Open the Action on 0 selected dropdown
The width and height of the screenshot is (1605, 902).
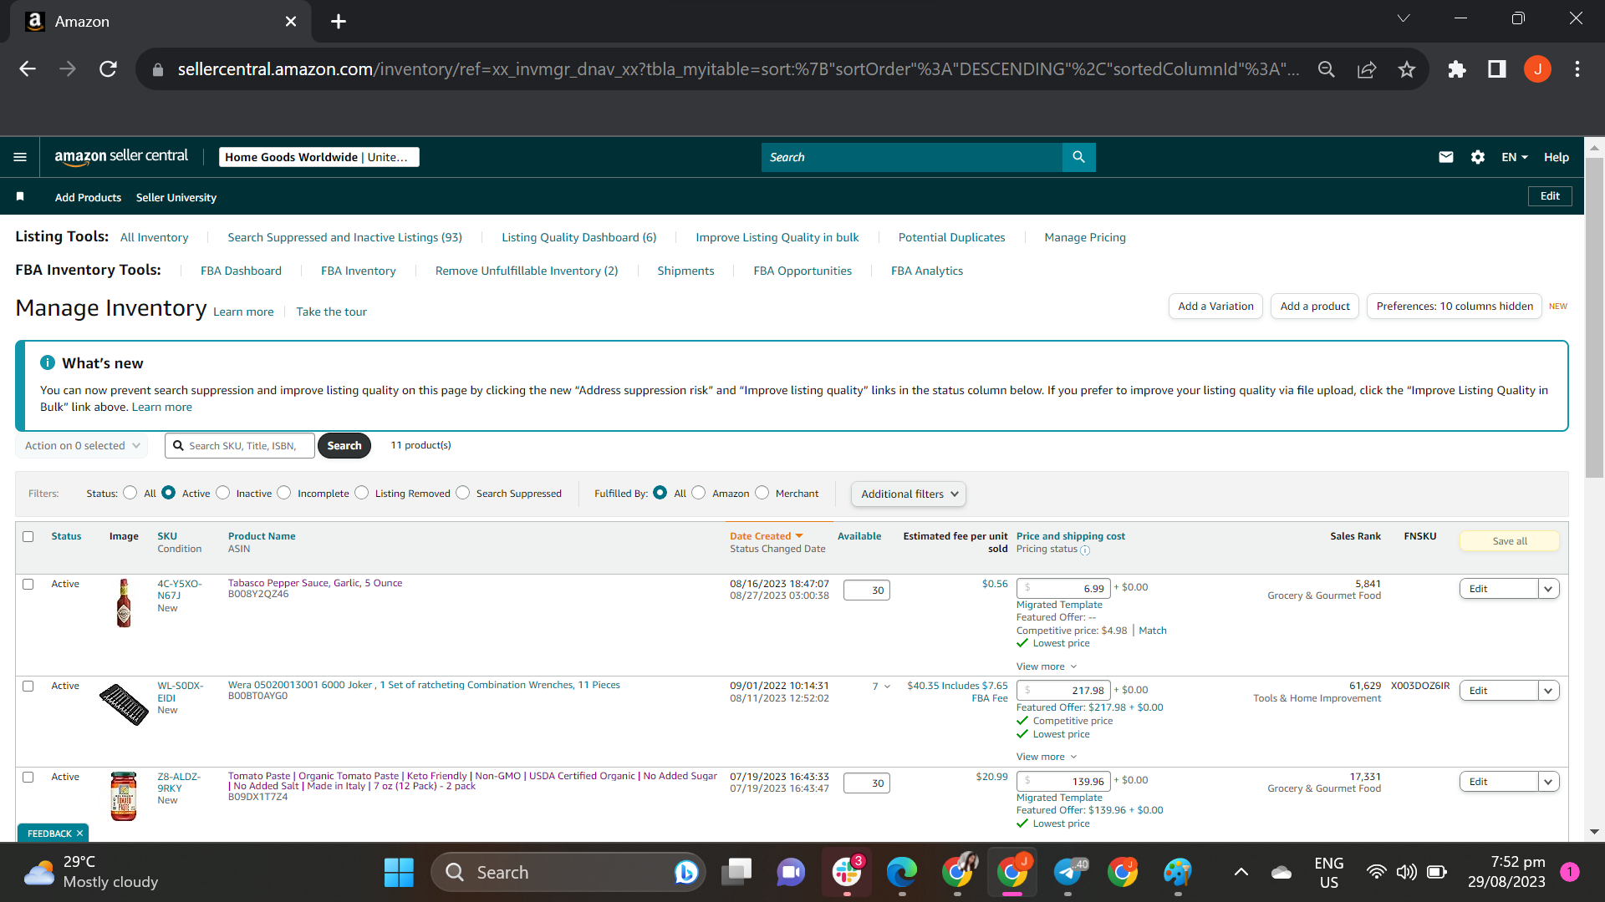point(82,446)
